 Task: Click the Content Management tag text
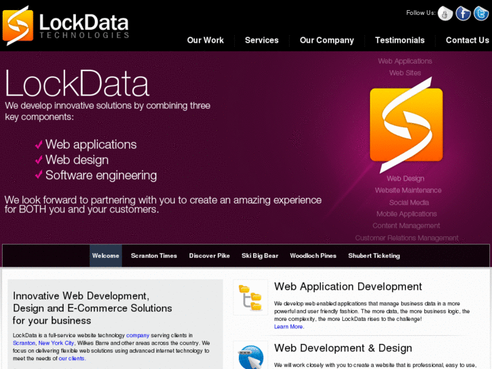pyautogui.click(x=406, y=225)
